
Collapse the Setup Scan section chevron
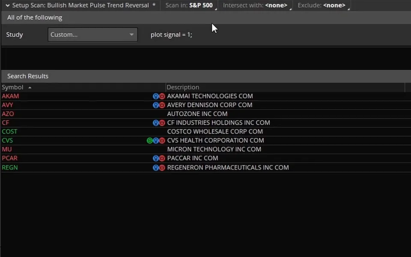[x=8, y=5]
